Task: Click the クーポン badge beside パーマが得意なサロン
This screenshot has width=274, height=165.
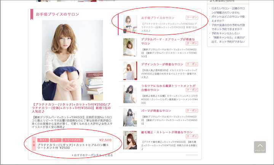Action: [x=192, y=111]
